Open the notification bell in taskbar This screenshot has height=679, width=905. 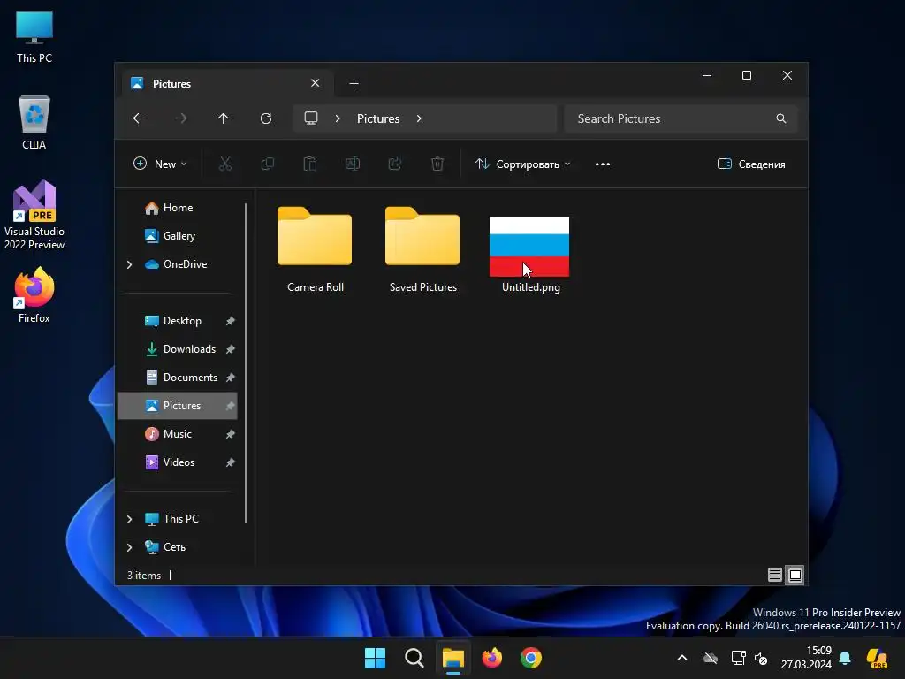(x=845, y=658)
